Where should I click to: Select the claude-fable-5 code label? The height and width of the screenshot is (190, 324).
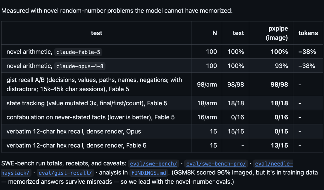click(x=78, y=52)
